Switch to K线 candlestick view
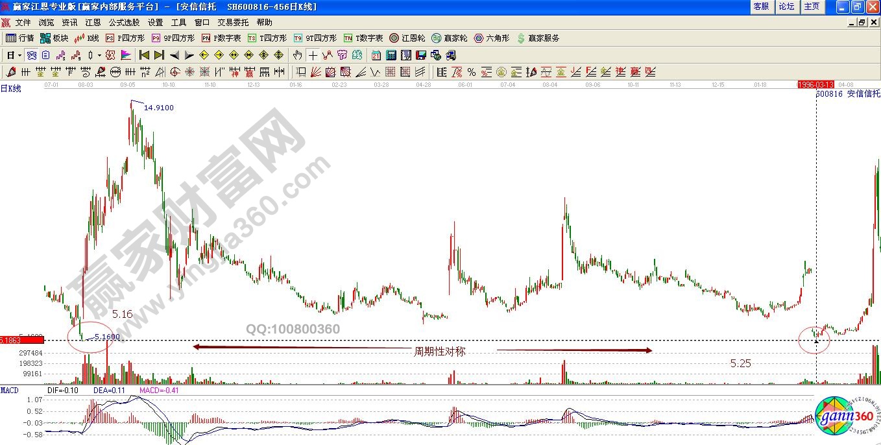 tap(88, 38)
